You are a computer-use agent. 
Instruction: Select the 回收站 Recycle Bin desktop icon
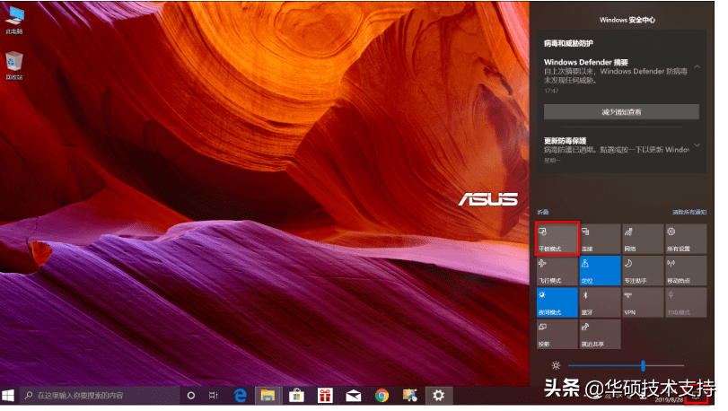[15, 67]
